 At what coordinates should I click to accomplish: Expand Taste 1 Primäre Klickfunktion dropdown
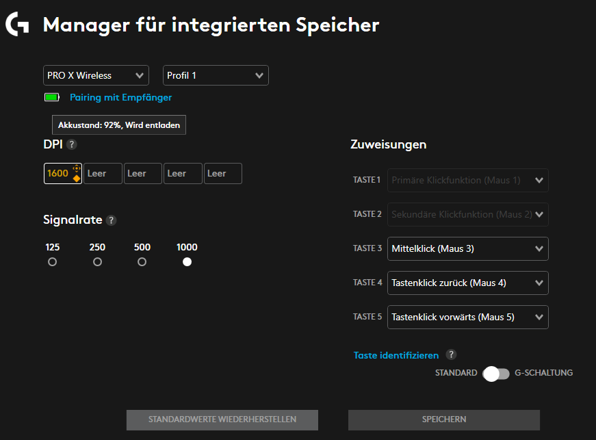[468, 180]
